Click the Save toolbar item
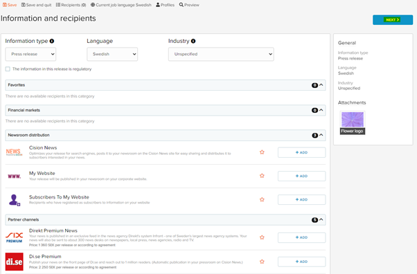 (x=10, y=5)
